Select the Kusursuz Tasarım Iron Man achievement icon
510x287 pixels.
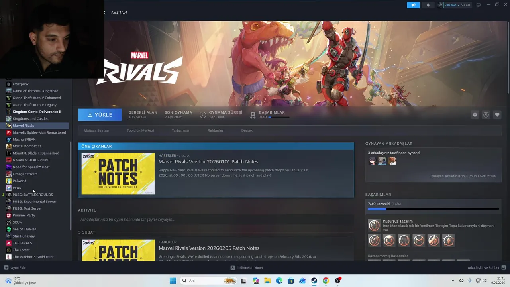[374, 226]
